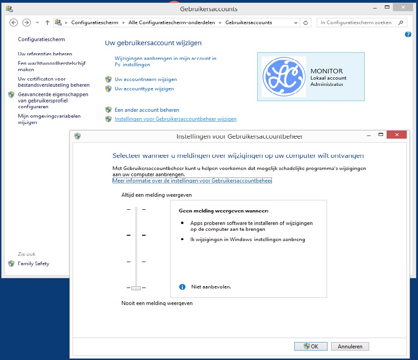This screenshot has height=360, width=418.
Task: Select Alle Configuratiescherm-onderdelen breadcrumb
Action: click(x=172, y=23)
